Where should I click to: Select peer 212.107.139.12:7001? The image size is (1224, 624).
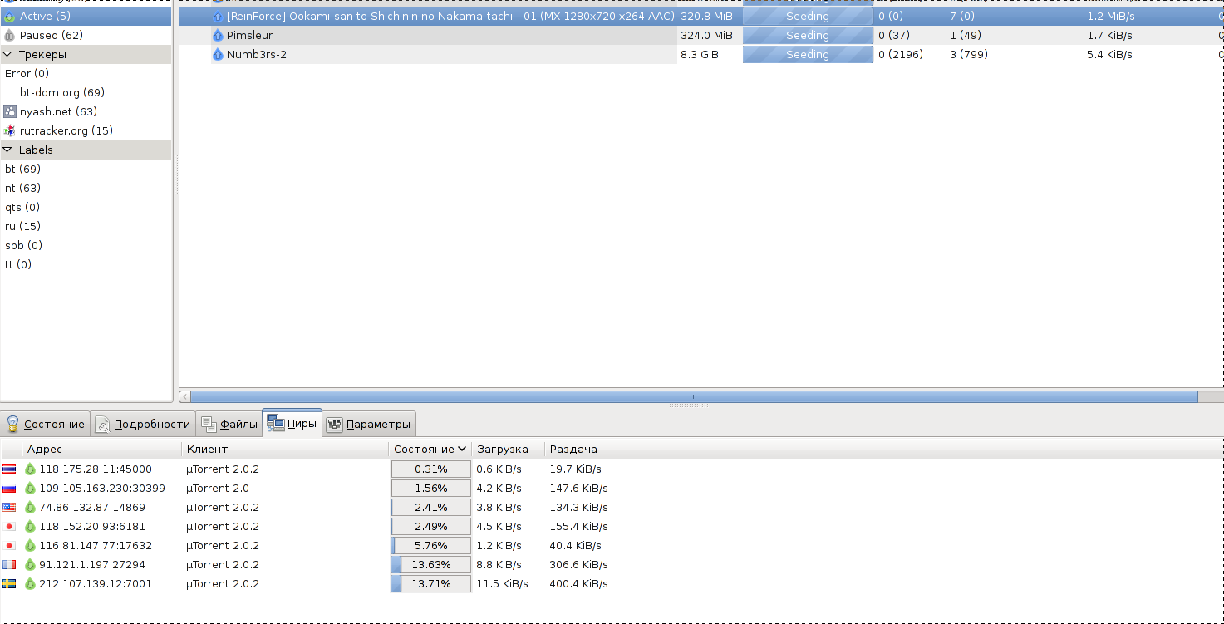[x=96, y=583]
